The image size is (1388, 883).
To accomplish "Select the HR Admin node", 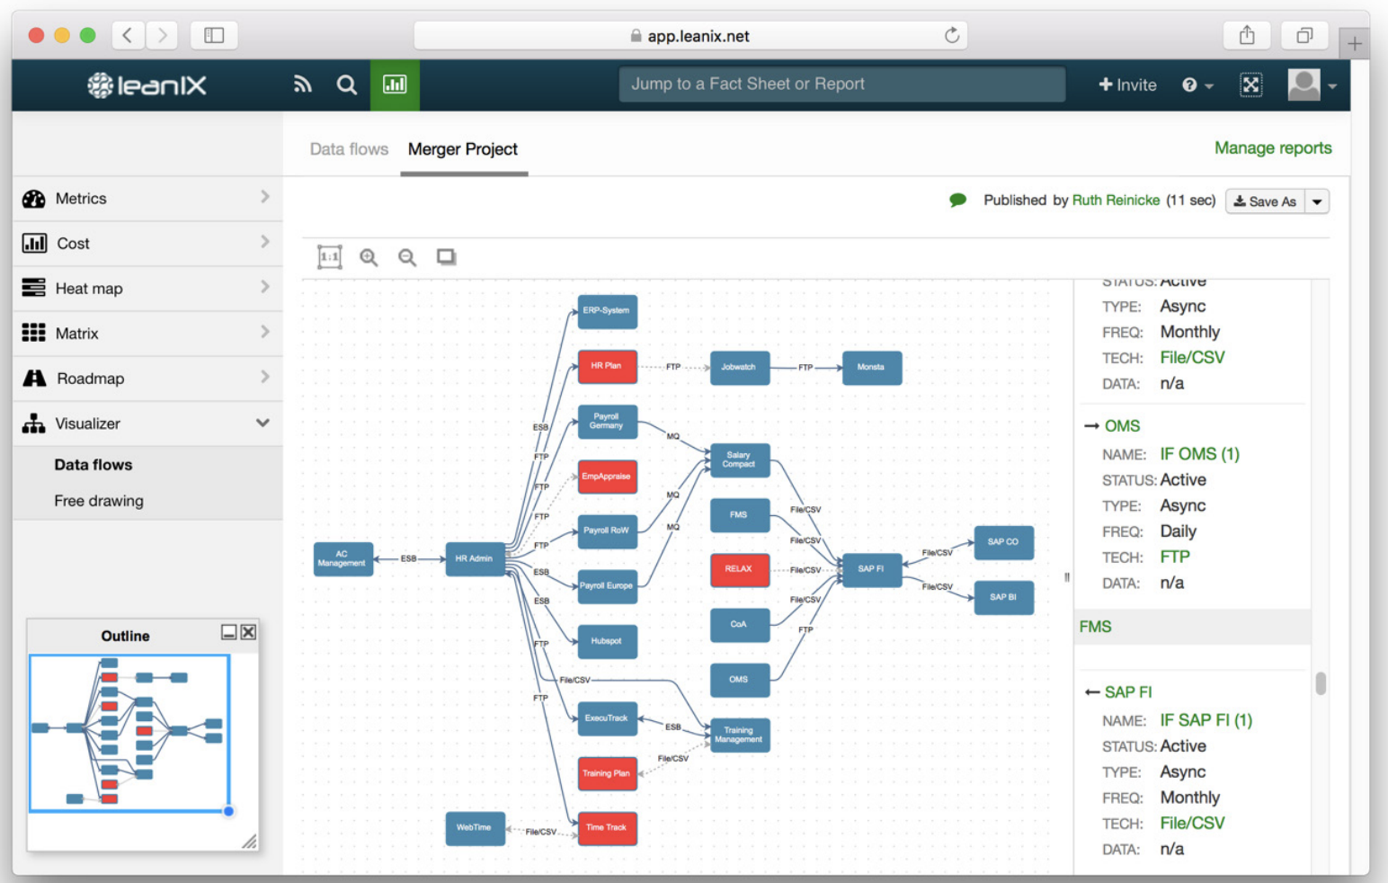I will pyautogui.click(x=475, y=558).
